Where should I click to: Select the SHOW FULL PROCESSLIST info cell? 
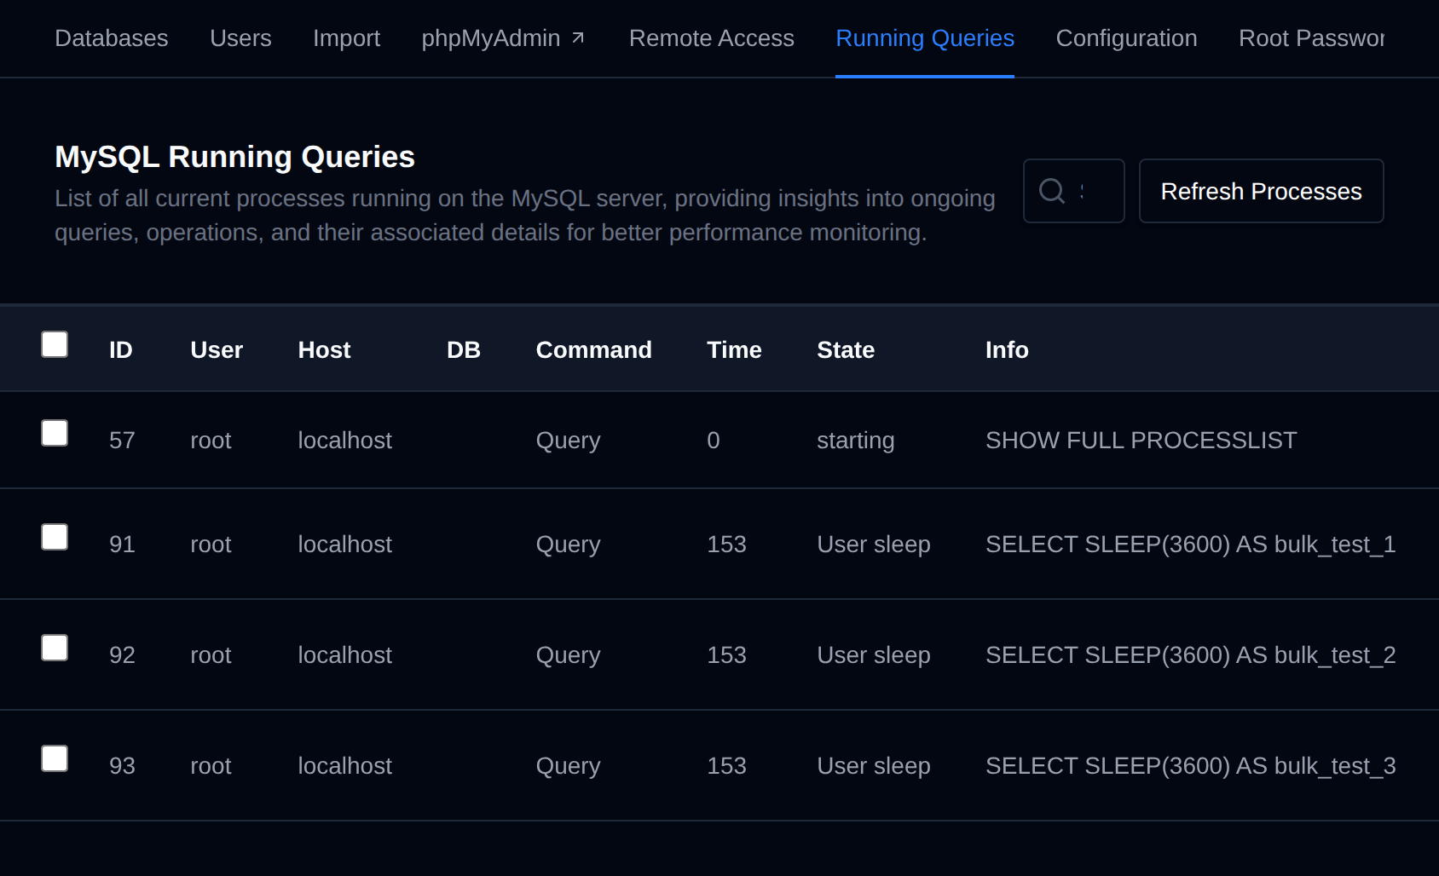coord(1141,441)
